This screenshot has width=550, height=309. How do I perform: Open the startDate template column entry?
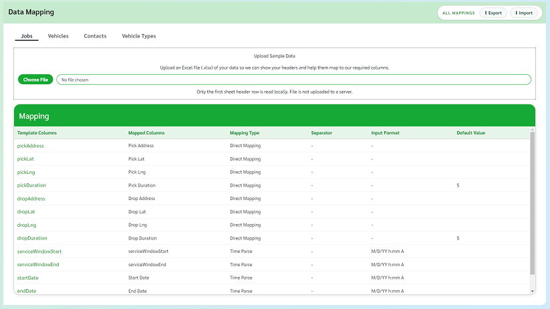click(x=28, y=278)
